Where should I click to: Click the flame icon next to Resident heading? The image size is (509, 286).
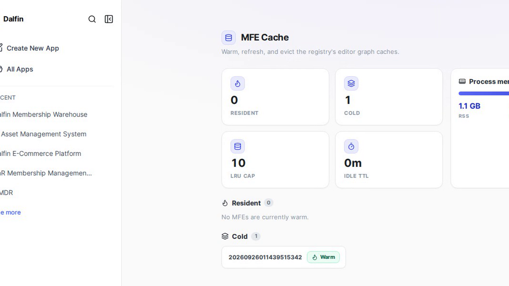pos(225,203)
